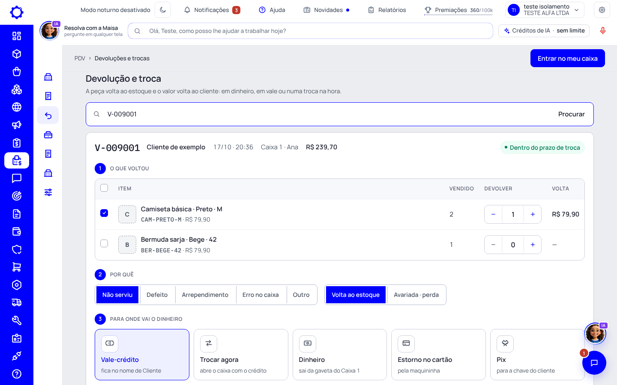Screen dimensions: 617x385
Task: Decrease Camiseta básica return quantity
Action: click(x=493, y=214)
